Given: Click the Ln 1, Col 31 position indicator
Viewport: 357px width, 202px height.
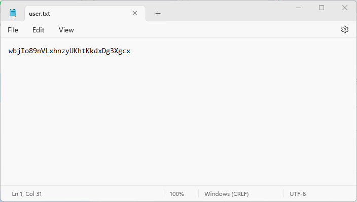Looking at the screenshot, I should click(27, 194).
